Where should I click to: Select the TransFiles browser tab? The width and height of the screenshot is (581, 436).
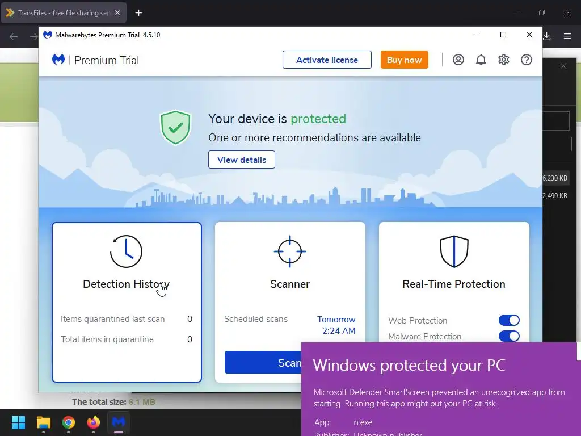tap(64, 12)
